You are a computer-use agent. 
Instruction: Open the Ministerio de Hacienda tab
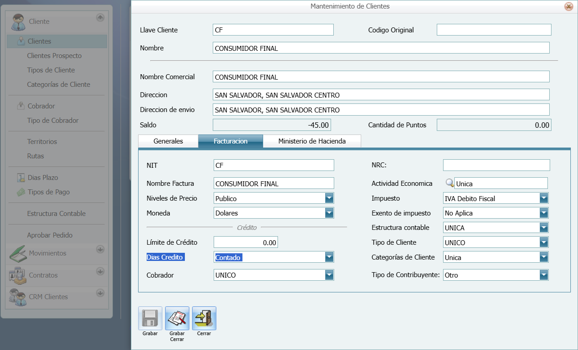312,141
